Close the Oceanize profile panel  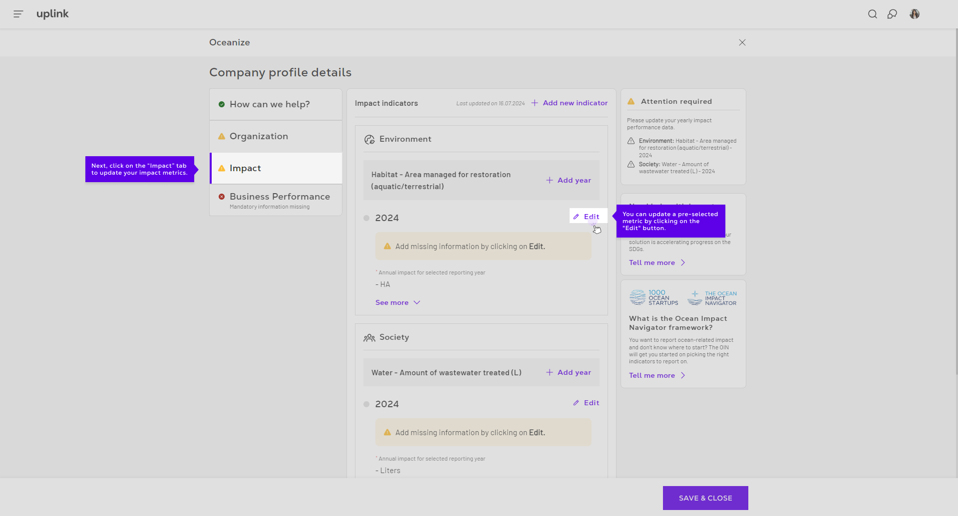click(742, 42)
